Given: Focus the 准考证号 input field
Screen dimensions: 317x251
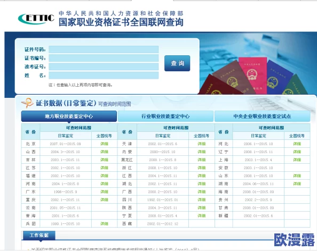Looking at the screenshot, I should 104,66.
